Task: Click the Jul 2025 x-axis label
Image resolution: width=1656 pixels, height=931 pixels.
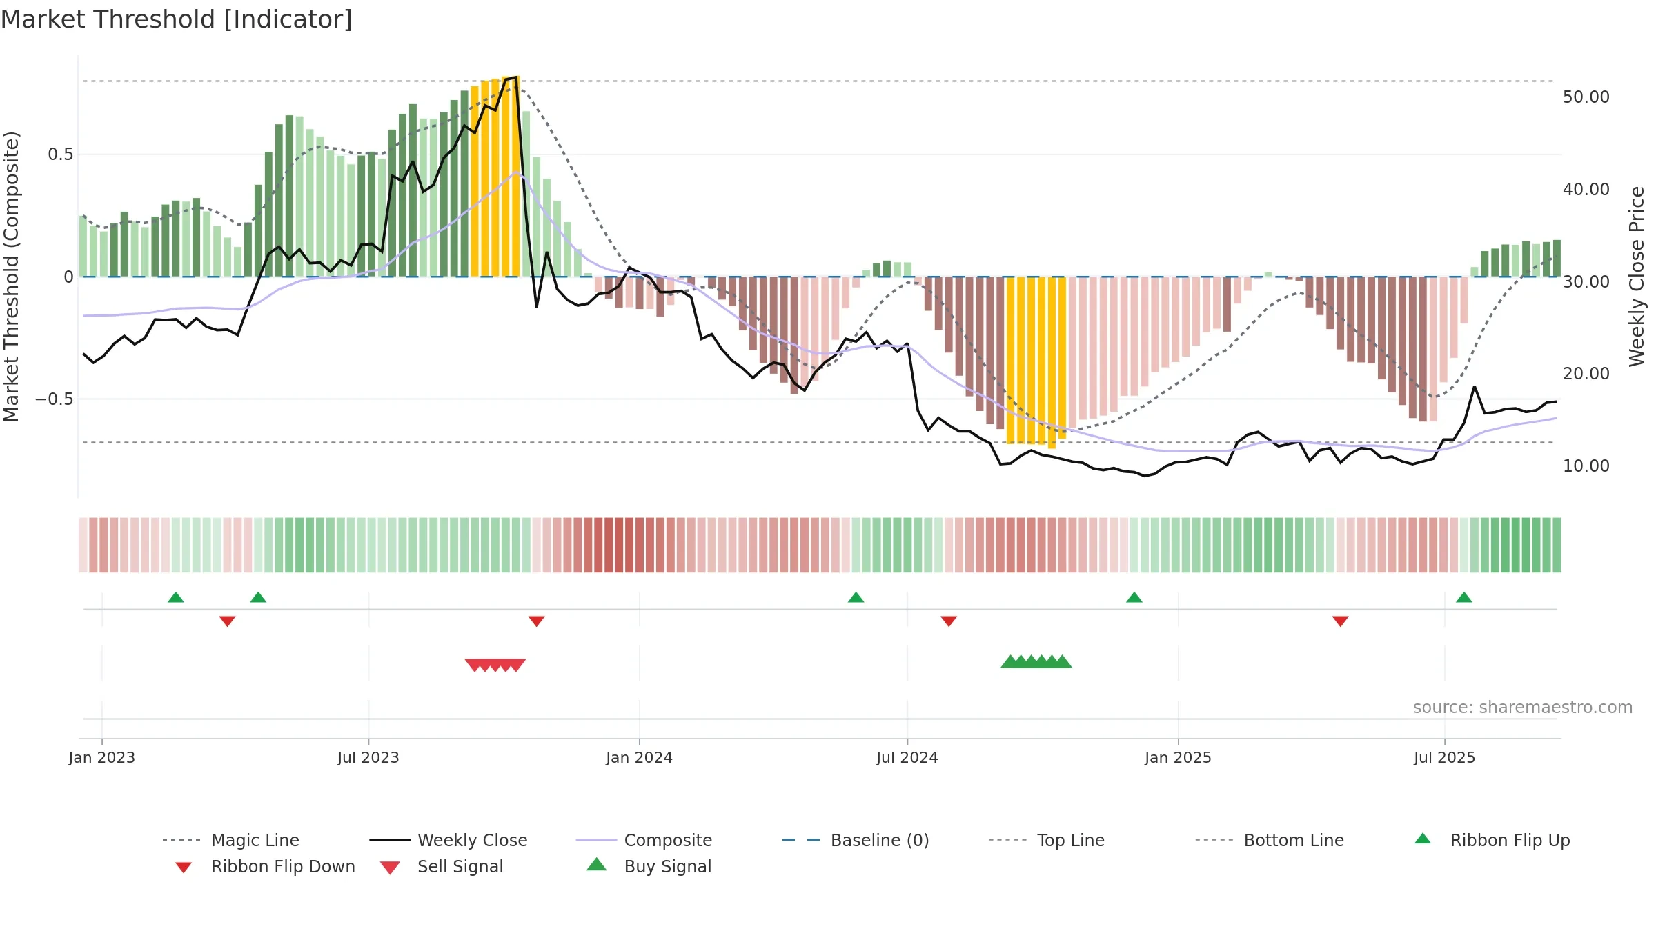Action: click(1445, 758)
